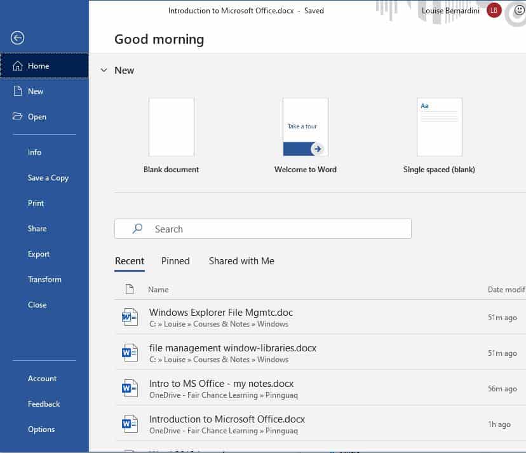Click the search magnifier icon
Viewport: 526px width, 453px height.
(137, 229)
